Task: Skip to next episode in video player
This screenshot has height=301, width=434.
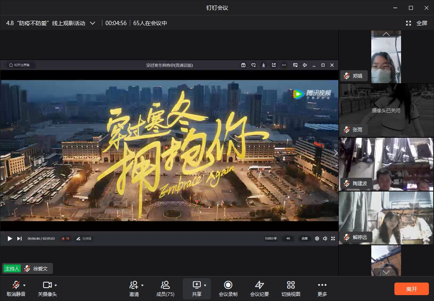Action: point(19,238)
